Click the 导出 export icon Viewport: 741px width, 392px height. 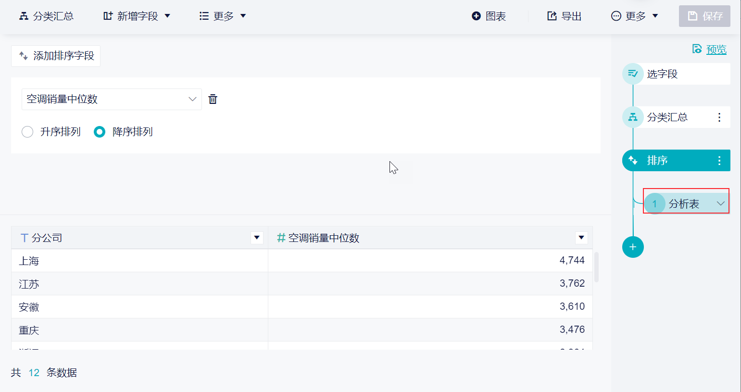tap(552, 16)
